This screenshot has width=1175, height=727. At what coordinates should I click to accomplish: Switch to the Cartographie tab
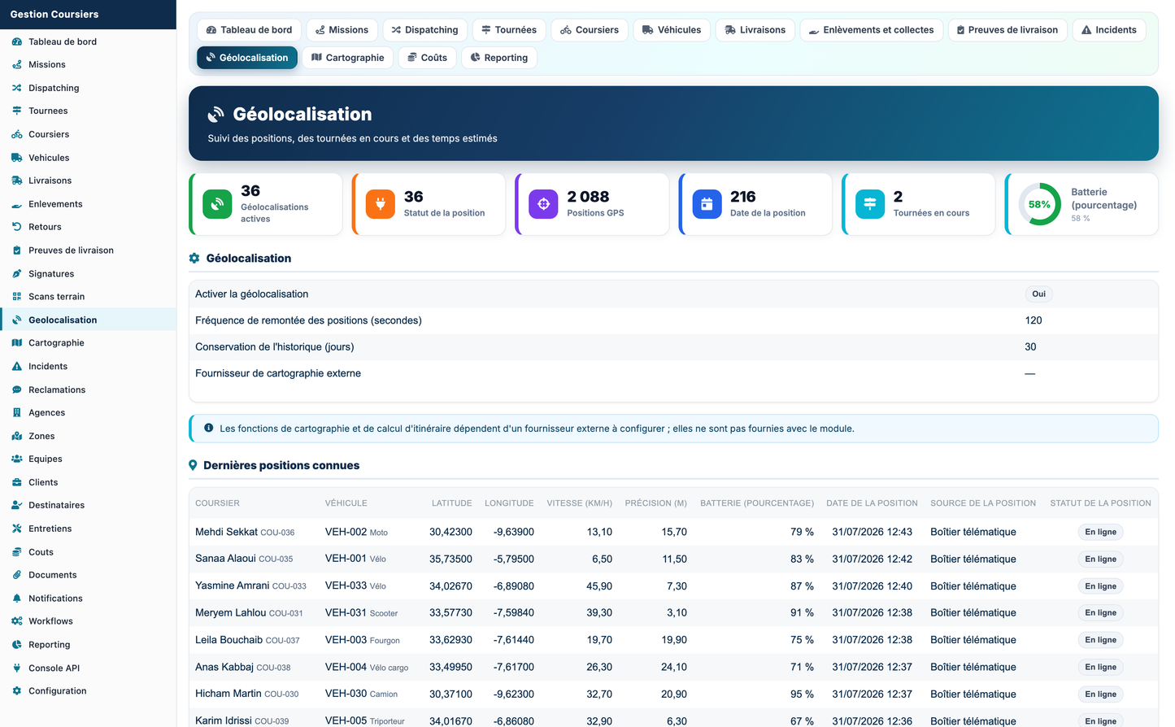tap(347, 58)
